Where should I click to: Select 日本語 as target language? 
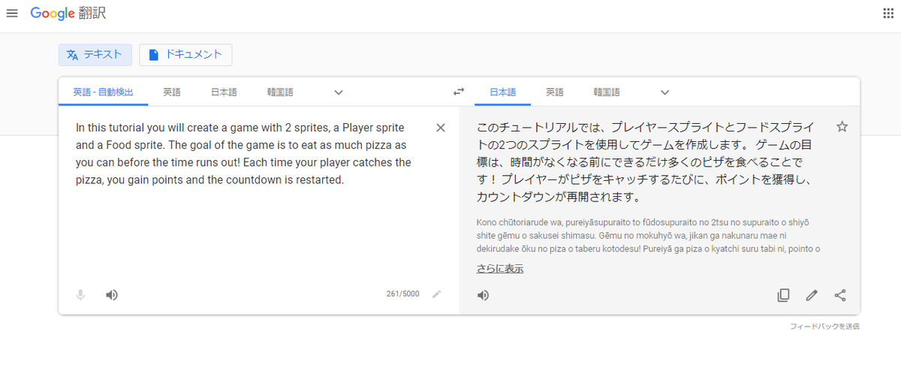tap(503, 92)
